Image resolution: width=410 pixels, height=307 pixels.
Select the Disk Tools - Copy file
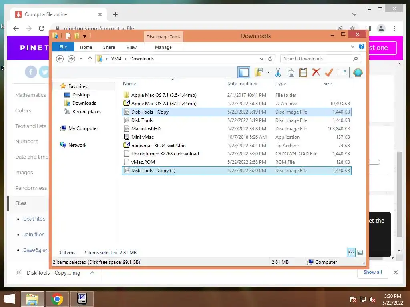[x=236, y=112]
